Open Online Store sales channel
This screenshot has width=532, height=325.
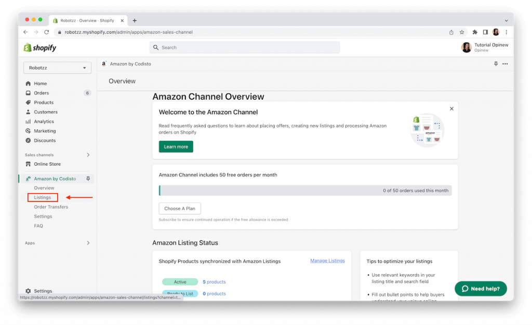pyautogui.click(x=47, y=164)
